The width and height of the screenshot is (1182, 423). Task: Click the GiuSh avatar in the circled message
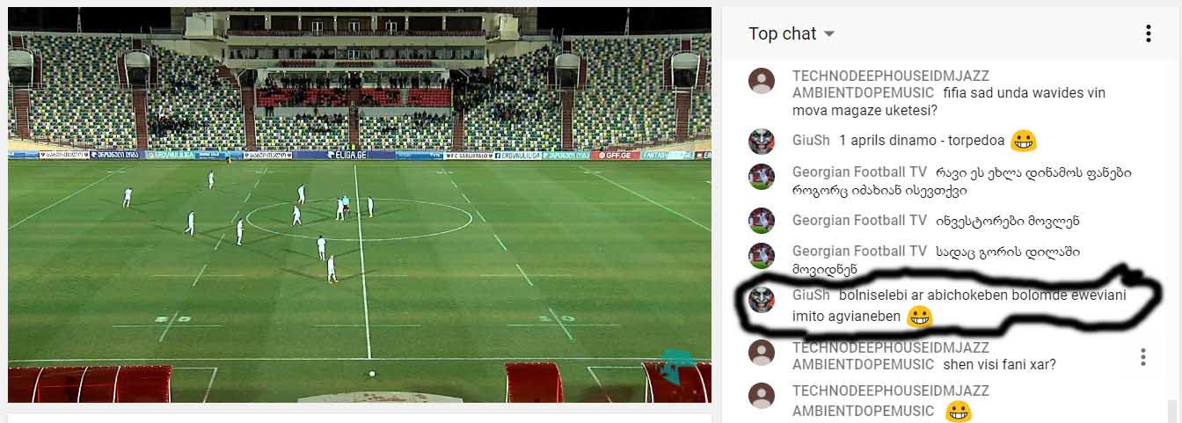[761, 299]
